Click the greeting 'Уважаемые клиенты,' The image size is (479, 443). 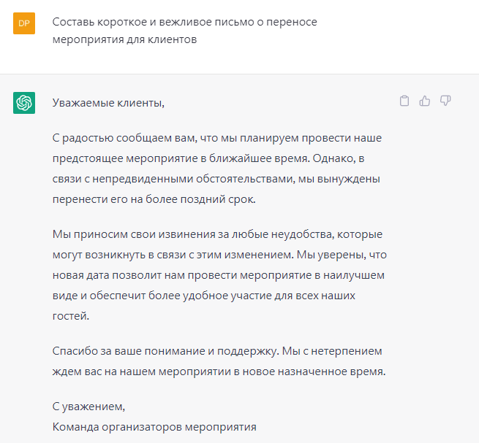[108, 103]
